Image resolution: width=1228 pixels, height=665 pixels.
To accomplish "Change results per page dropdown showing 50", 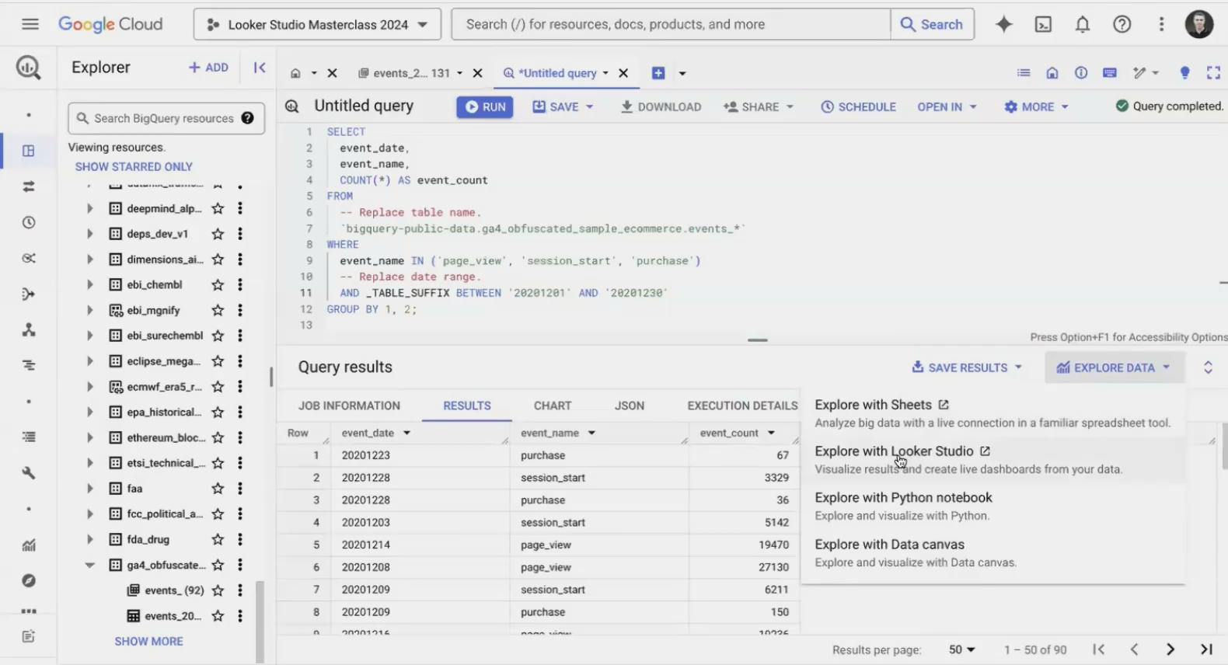I will point(962,649).
